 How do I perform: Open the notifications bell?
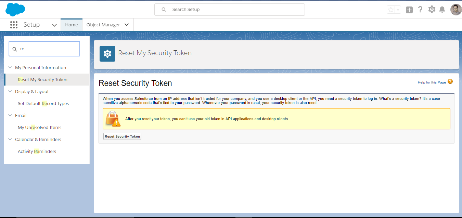coord(442,10)
